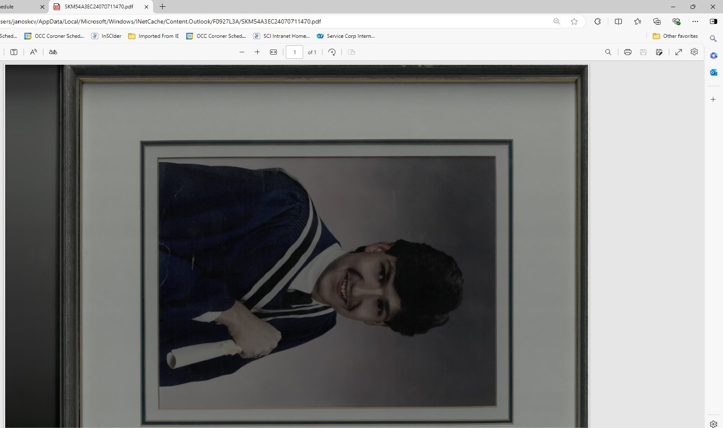The width and height of the screenshot is (723, 428).
Task: Toggle the table of contents pane
Action: tap(14, 52)
